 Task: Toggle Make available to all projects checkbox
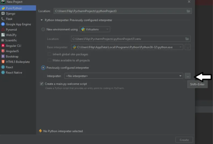(x=49, y=60)
